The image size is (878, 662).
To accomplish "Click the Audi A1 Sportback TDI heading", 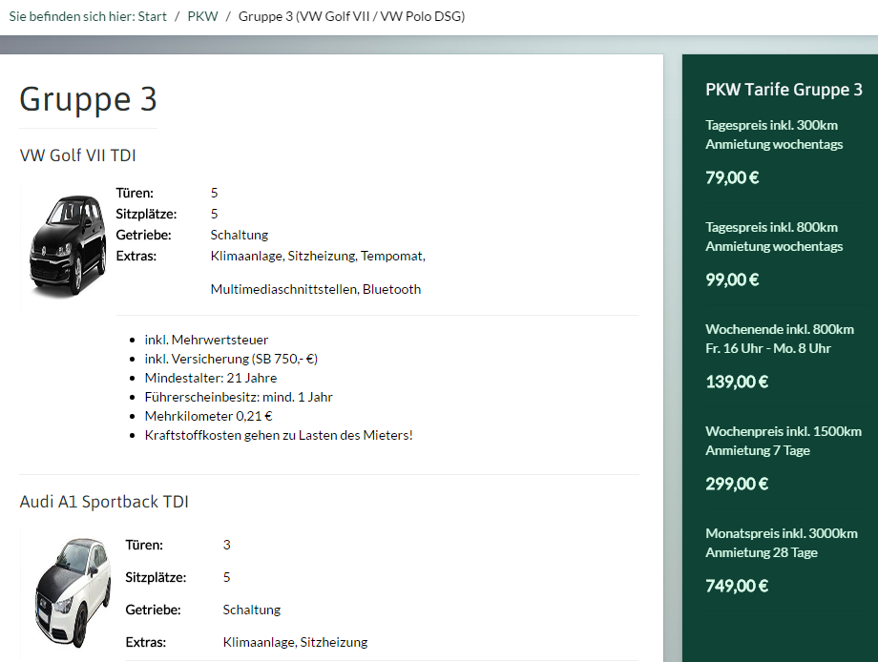I will 104,502.
